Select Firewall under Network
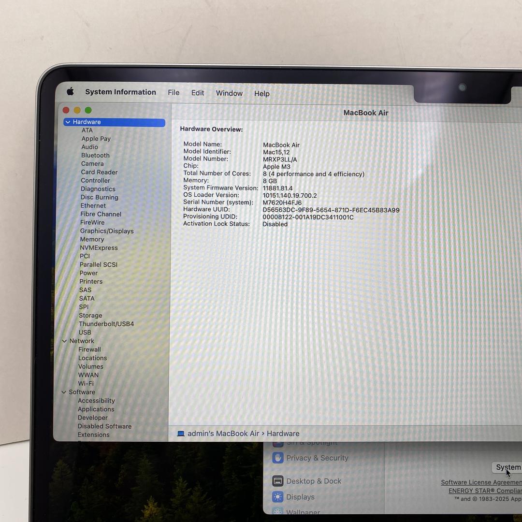Viewport: 522px width, 522px height. [89, 349]
